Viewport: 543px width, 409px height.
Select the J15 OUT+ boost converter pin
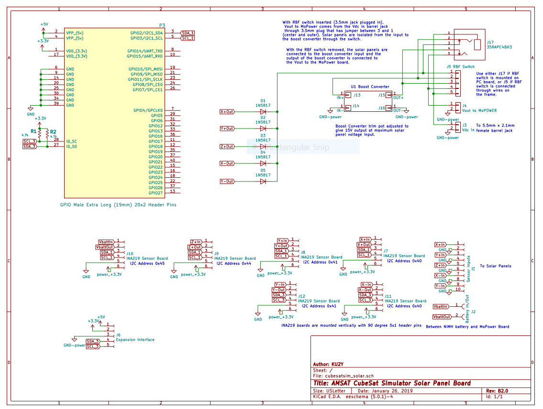tap(389, 95)
